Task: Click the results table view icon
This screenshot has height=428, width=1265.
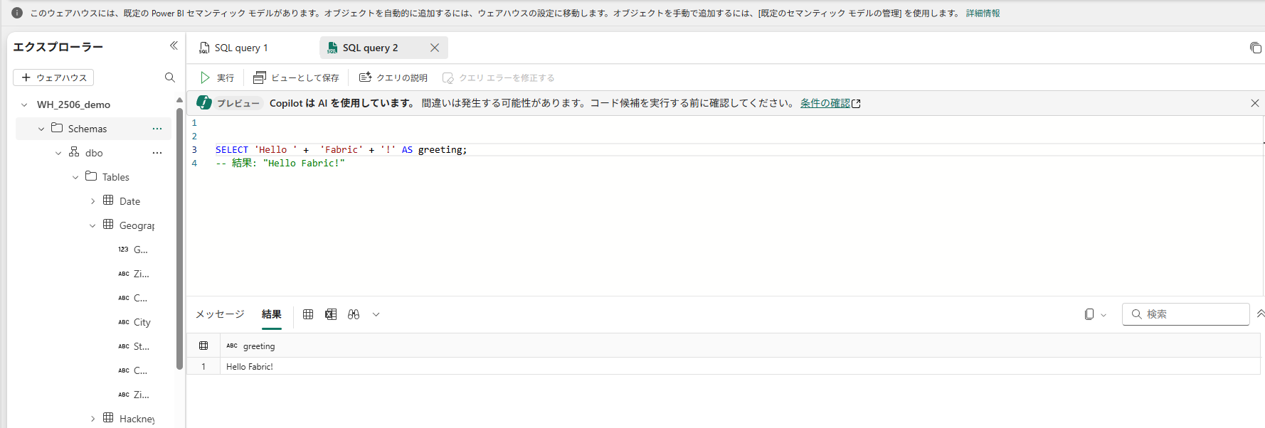Action: [x=308, y=314]
